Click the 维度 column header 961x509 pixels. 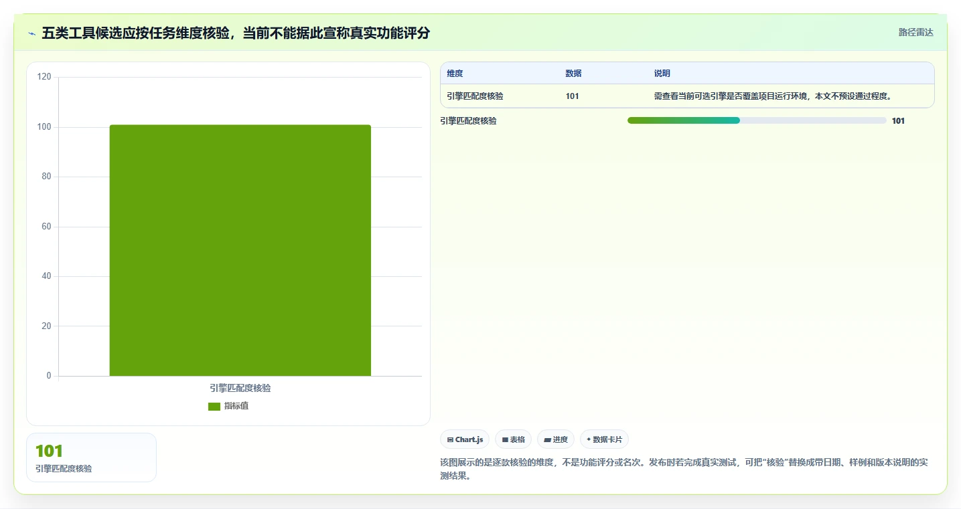click(x=455, y=74)
